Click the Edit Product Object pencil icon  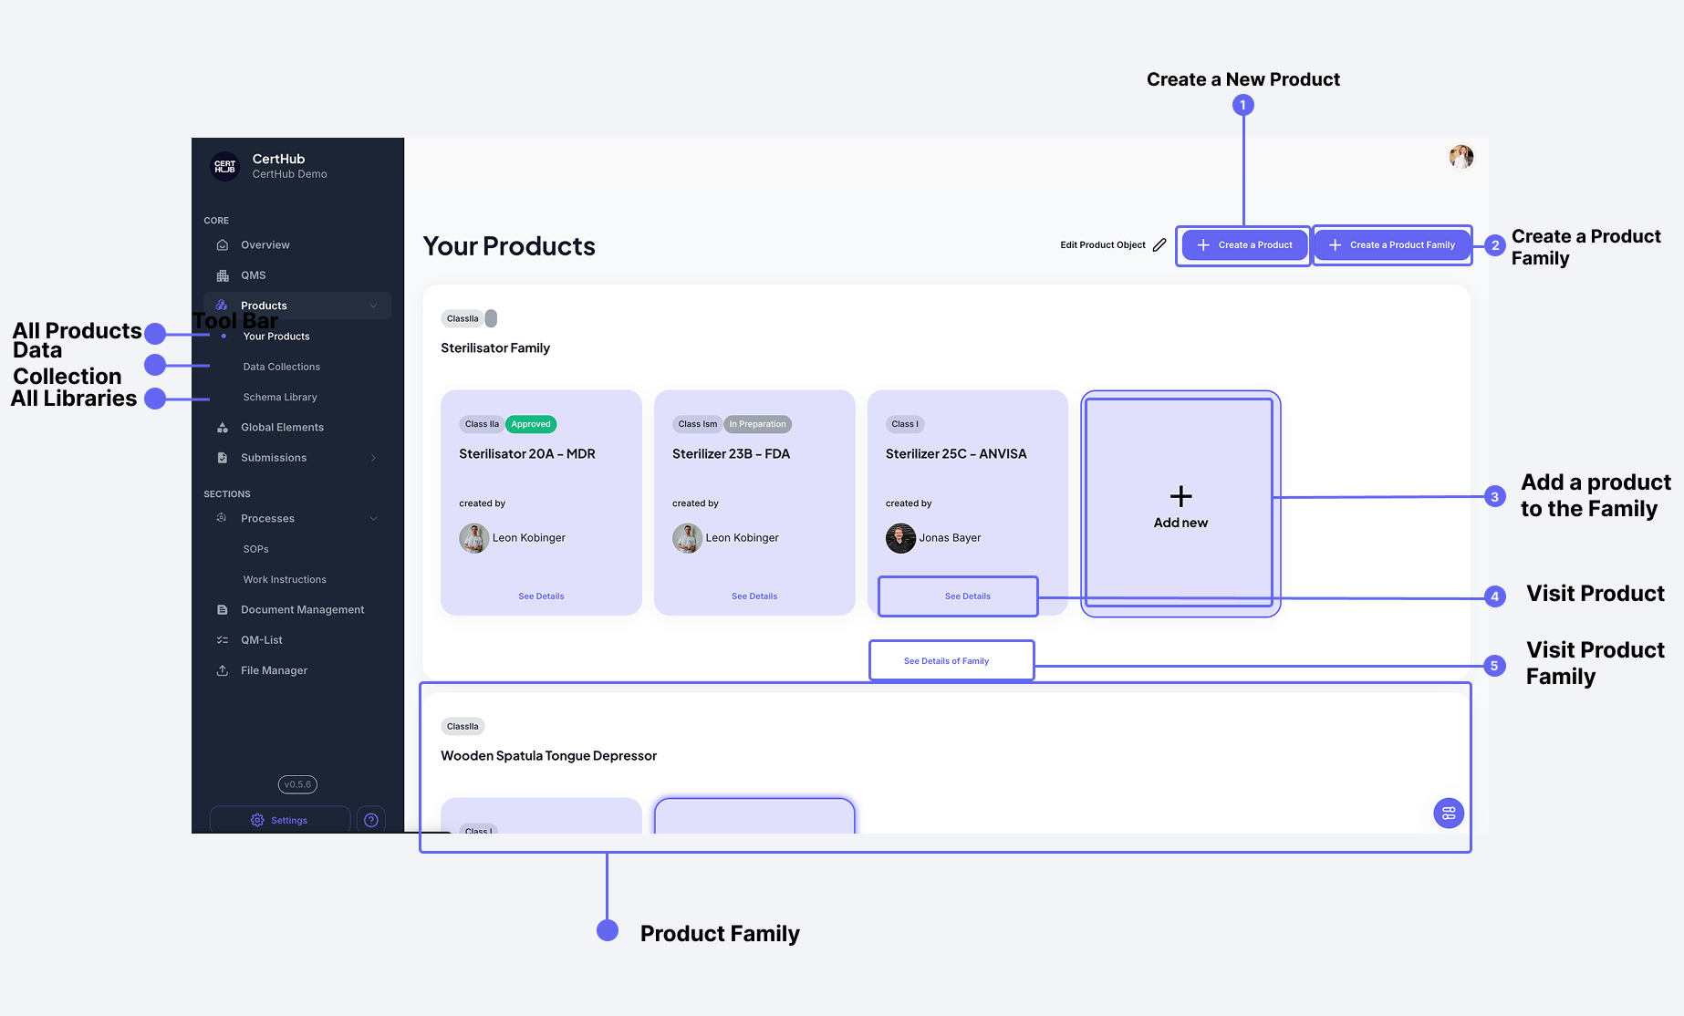click(x=1159, y=244)
